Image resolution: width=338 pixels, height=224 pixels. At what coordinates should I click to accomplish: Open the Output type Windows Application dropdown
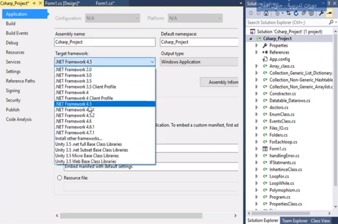(199, 62)
